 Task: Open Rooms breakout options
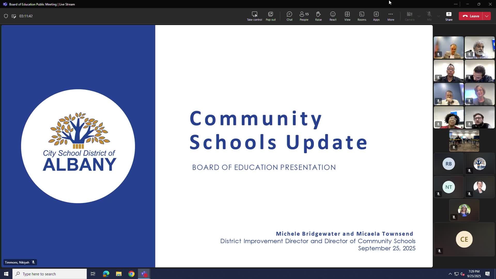pyautogui.click(x=362, y=16)
